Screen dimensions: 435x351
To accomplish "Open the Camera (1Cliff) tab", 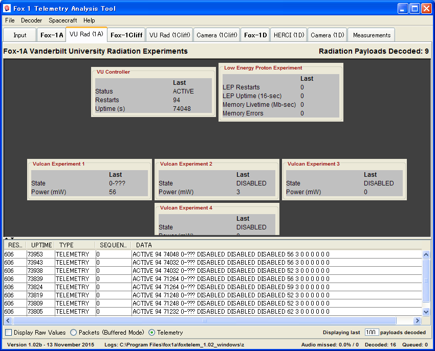I will (216, 35).
